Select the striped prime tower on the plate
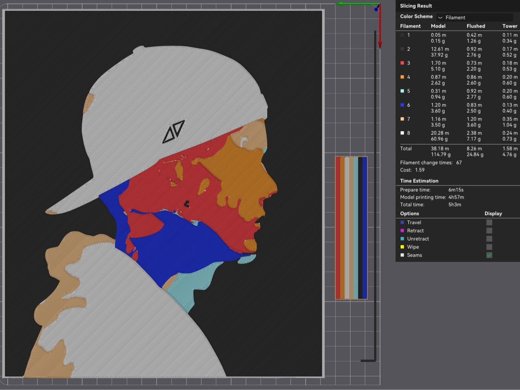Screen dimensions: 520x390 click(351, 228)
